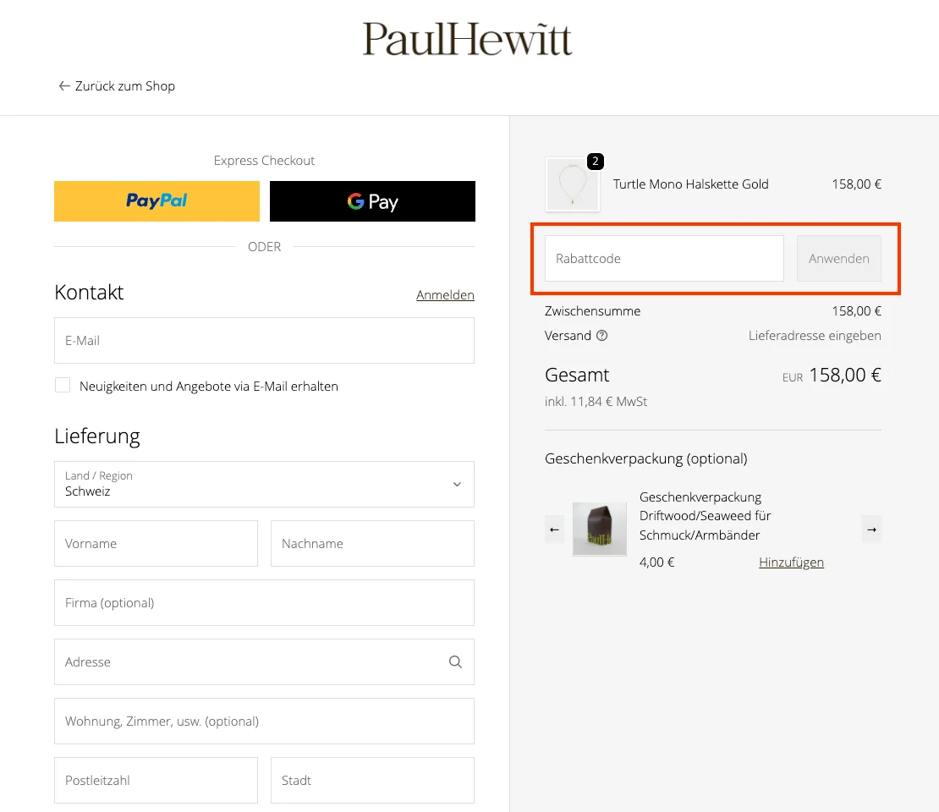Click the quantity badge on the necklace thumbnail
Screen dimensions: 939x812
[596, 160]
